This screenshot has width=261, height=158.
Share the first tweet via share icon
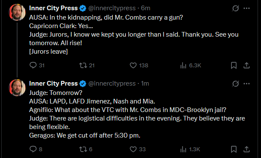coord(246,65)
